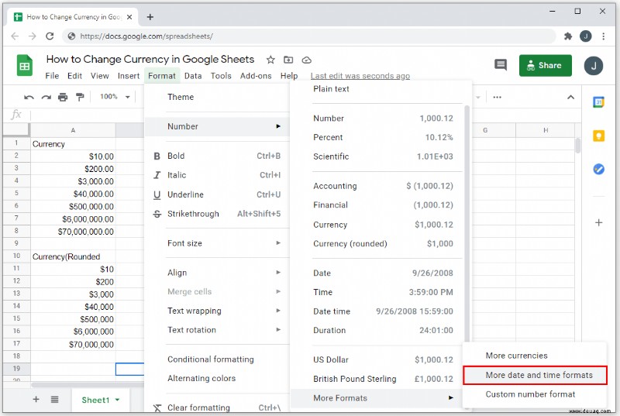Open a new browser tab
The width and height of the screenshot is (620, 416).
pos(150,17)
